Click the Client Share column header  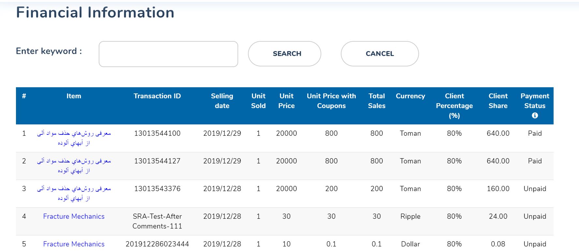click(498, 101)
